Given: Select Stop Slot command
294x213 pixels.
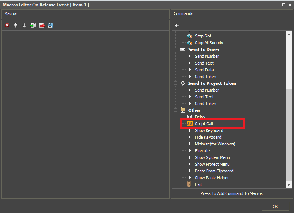Looking at the screenshot, I should pos(203,36).
